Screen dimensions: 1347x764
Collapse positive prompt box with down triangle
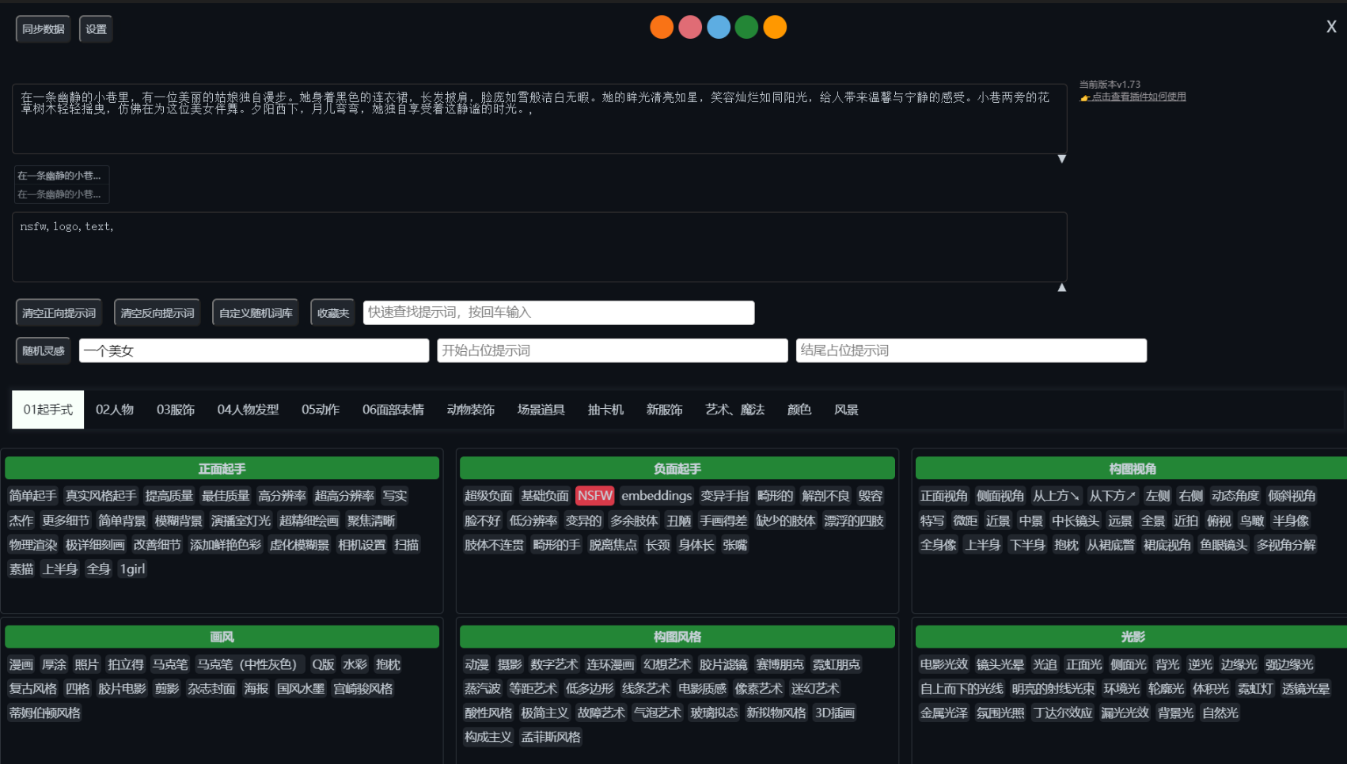click(x=1062, y=159)
